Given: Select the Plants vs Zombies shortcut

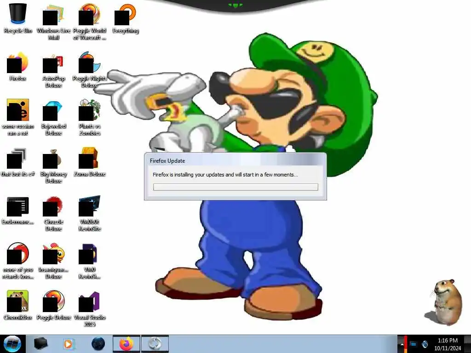Looking at the screenshot, I should pyautogui.click(x=90, y=117).
